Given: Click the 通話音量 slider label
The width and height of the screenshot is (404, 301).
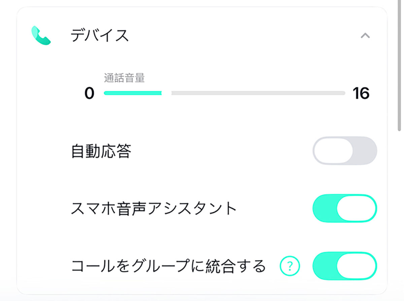Looking at the screenshot, I should point(124,78).
